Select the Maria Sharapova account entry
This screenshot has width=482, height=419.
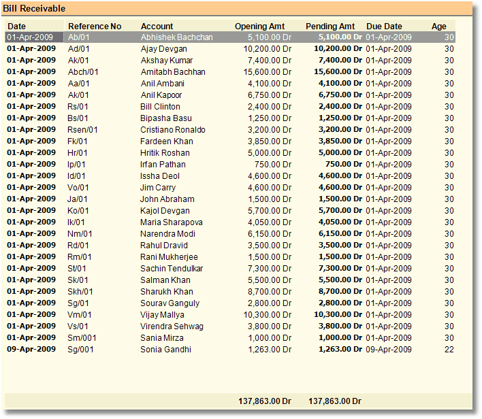172,222
